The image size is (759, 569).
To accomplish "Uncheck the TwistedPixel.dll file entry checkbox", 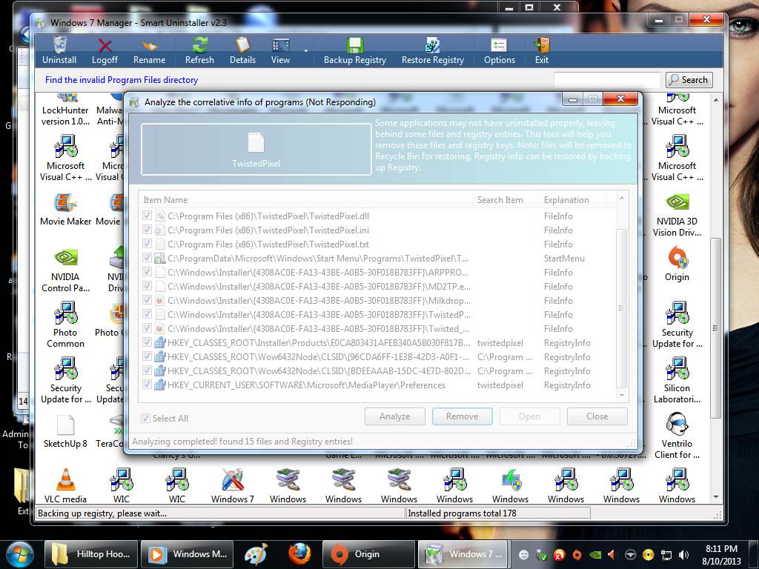I will pos(148,216).
